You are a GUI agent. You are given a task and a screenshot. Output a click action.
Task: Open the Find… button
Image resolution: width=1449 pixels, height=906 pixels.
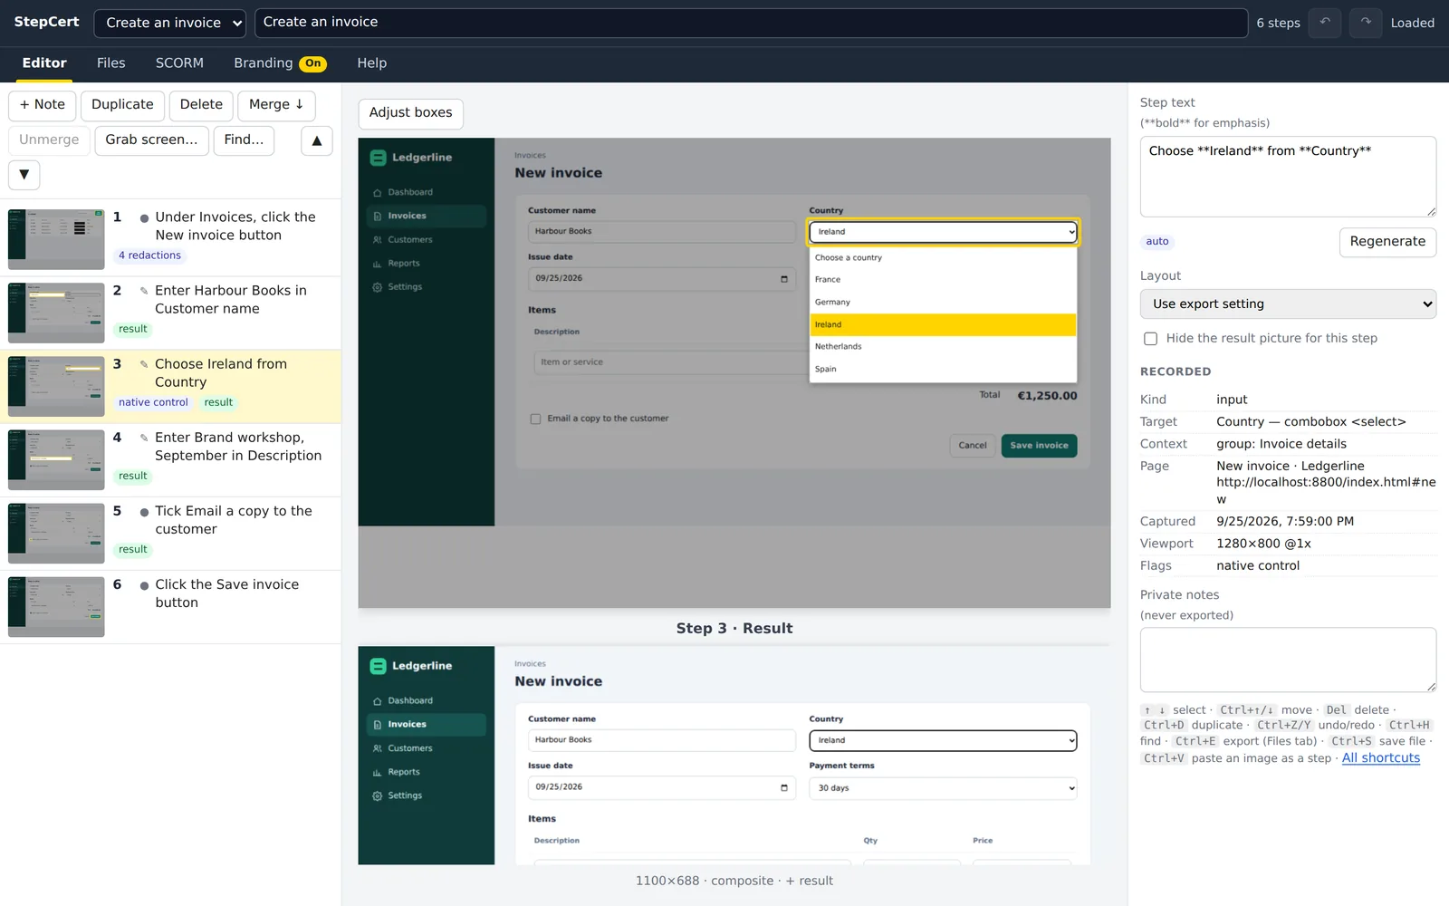[x=244, y=140]
